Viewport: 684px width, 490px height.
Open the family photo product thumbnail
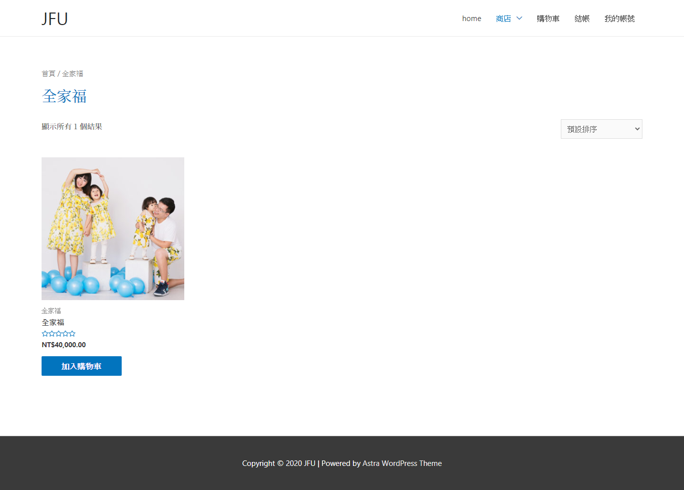click(x=113, y=228)
